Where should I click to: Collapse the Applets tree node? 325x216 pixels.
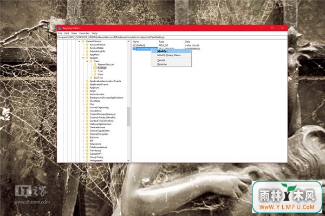click(x=83, y=58)
